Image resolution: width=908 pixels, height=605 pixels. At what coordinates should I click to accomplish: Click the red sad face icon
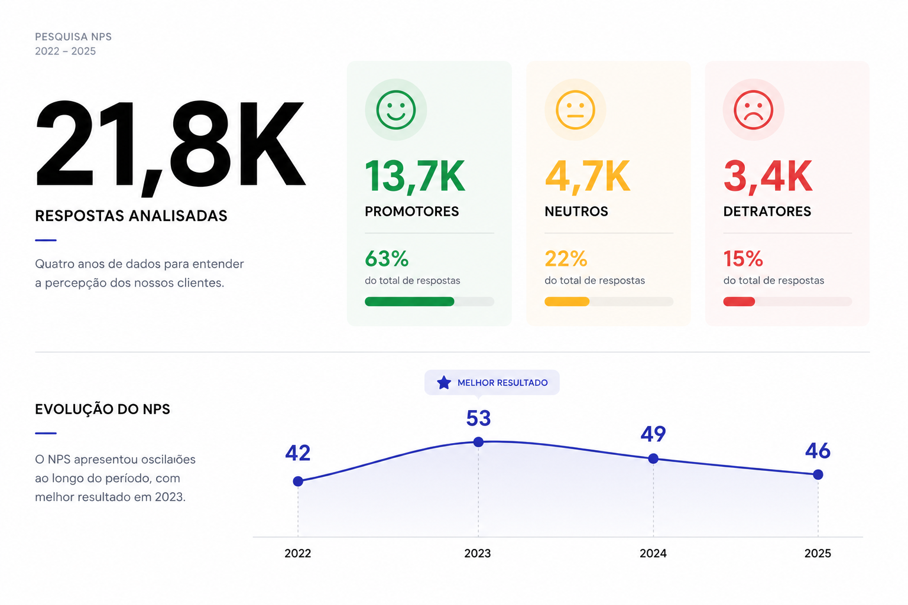pyautogui.click(x=754, y=110)
